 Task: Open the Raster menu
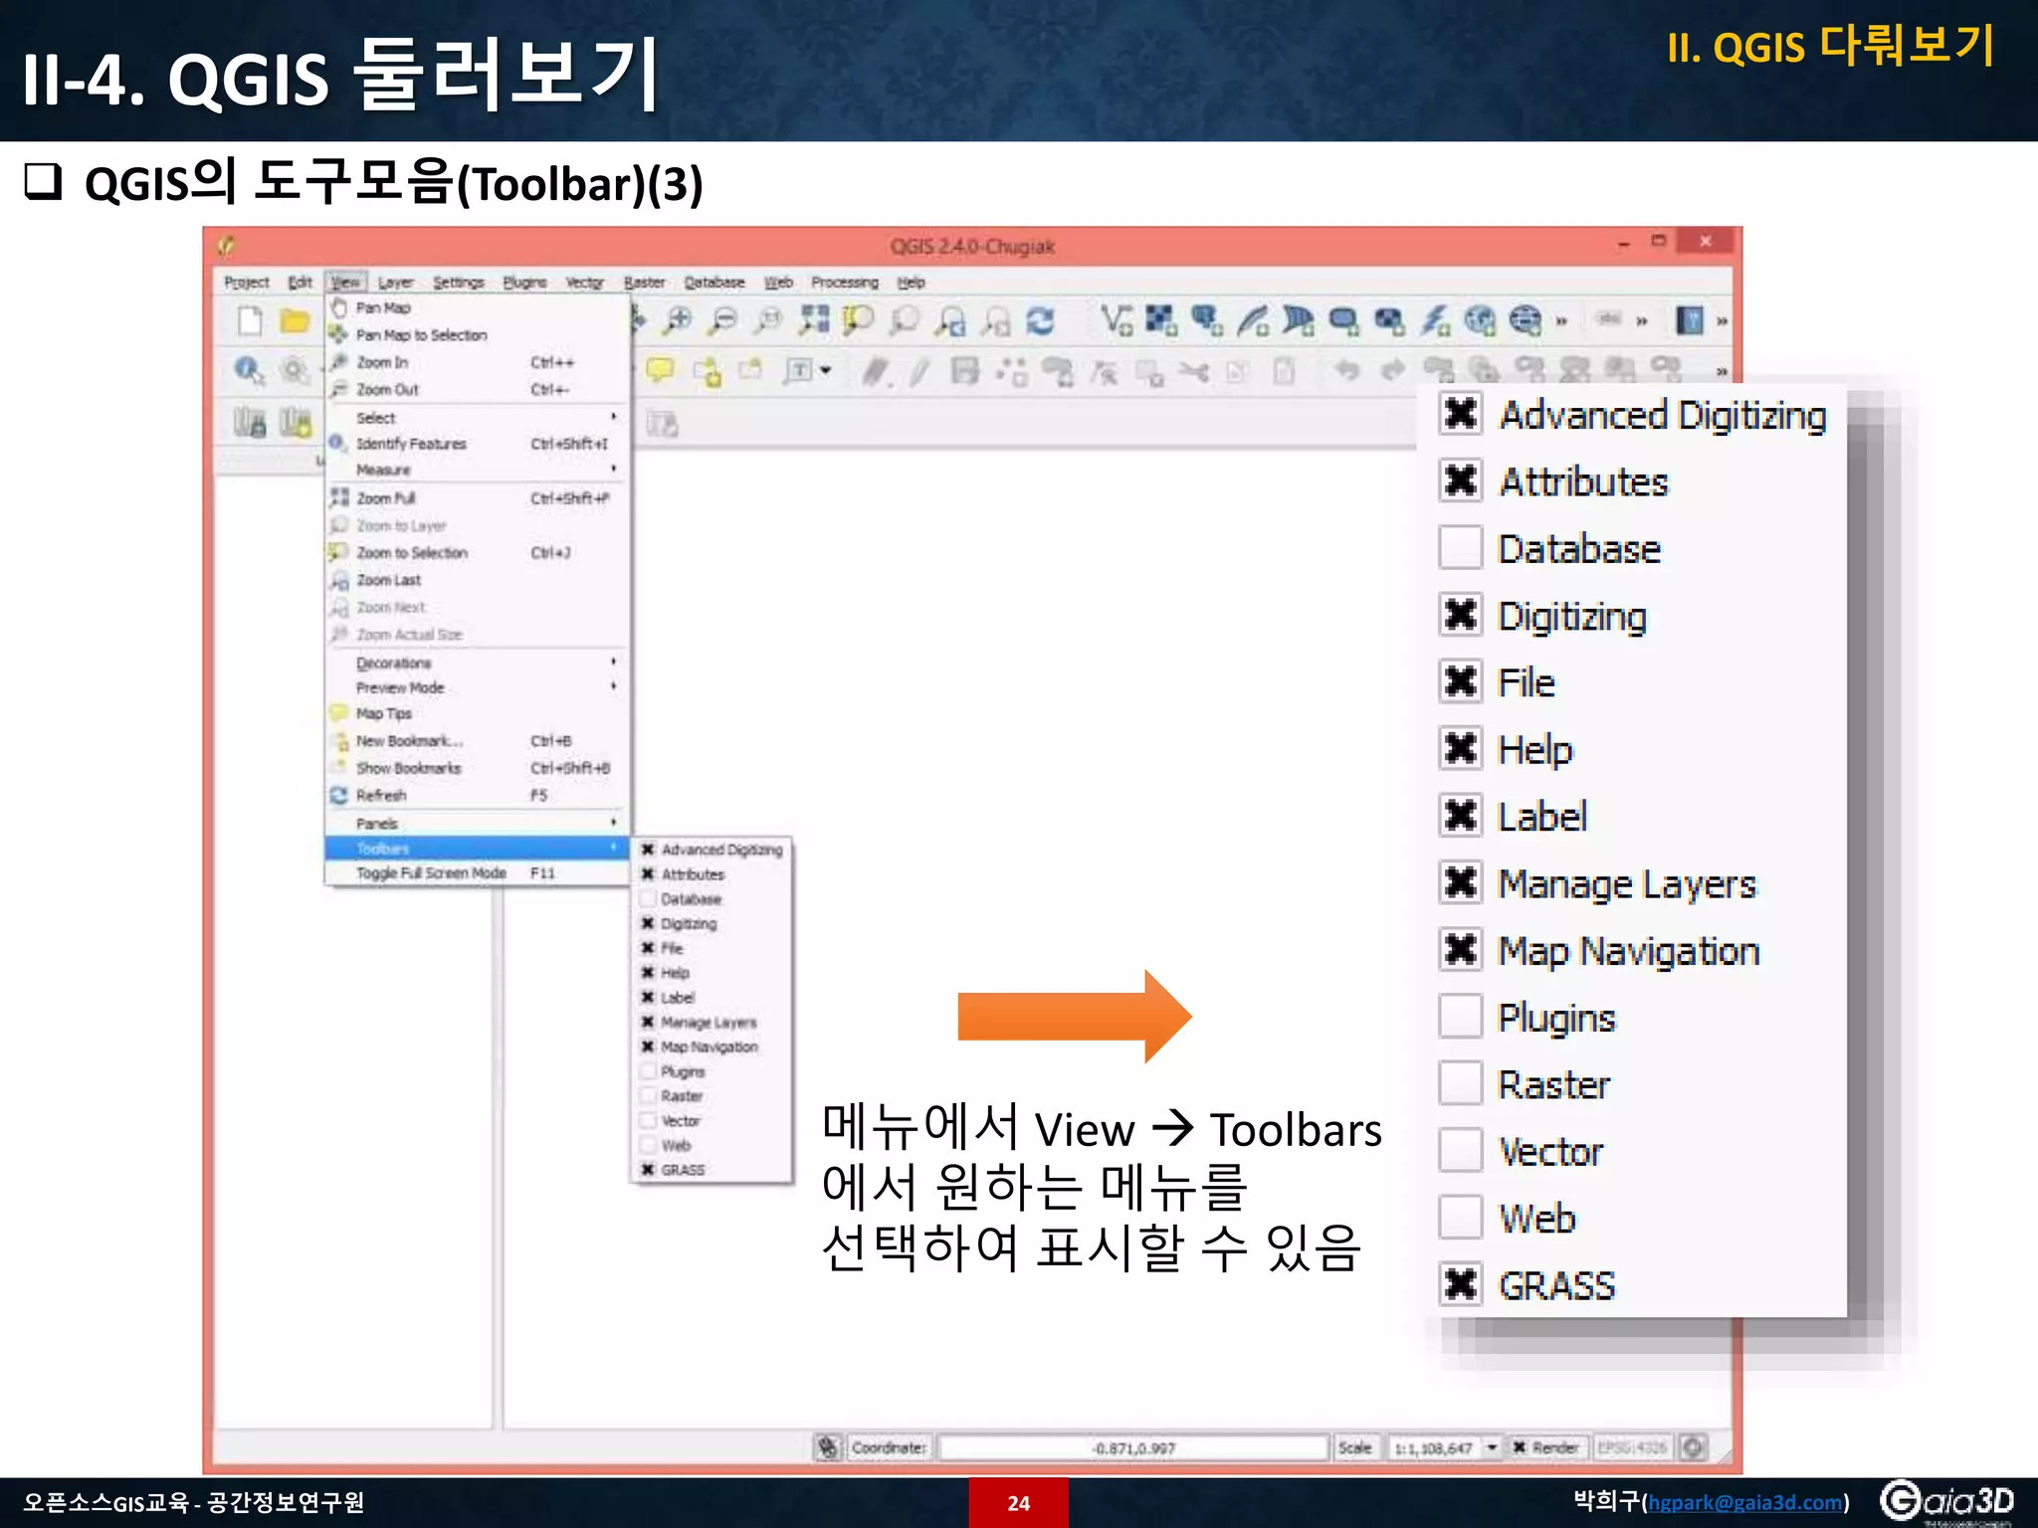pyautogui.click(x=645, y=283)
